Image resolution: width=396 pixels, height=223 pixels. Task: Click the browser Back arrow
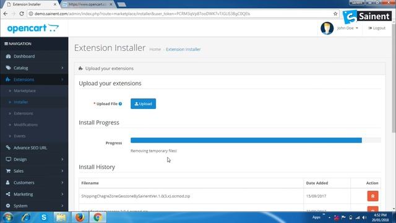[x=6, y=14]
